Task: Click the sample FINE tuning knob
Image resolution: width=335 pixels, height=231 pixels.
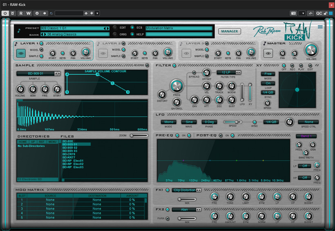Action: click(x=45, y=89)
